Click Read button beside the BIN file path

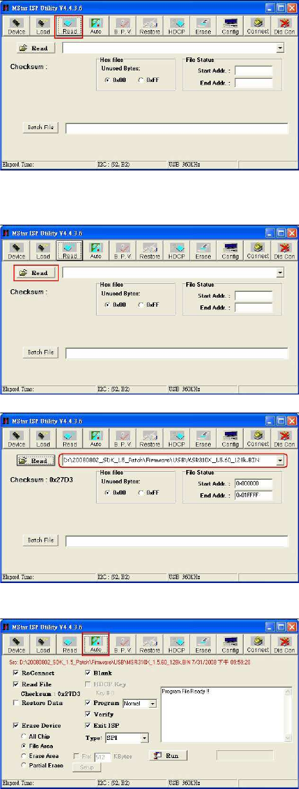pyautogui.click(x=35, y=461)
